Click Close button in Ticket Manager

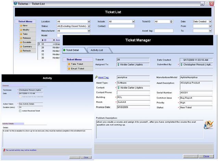coord(206,156)
